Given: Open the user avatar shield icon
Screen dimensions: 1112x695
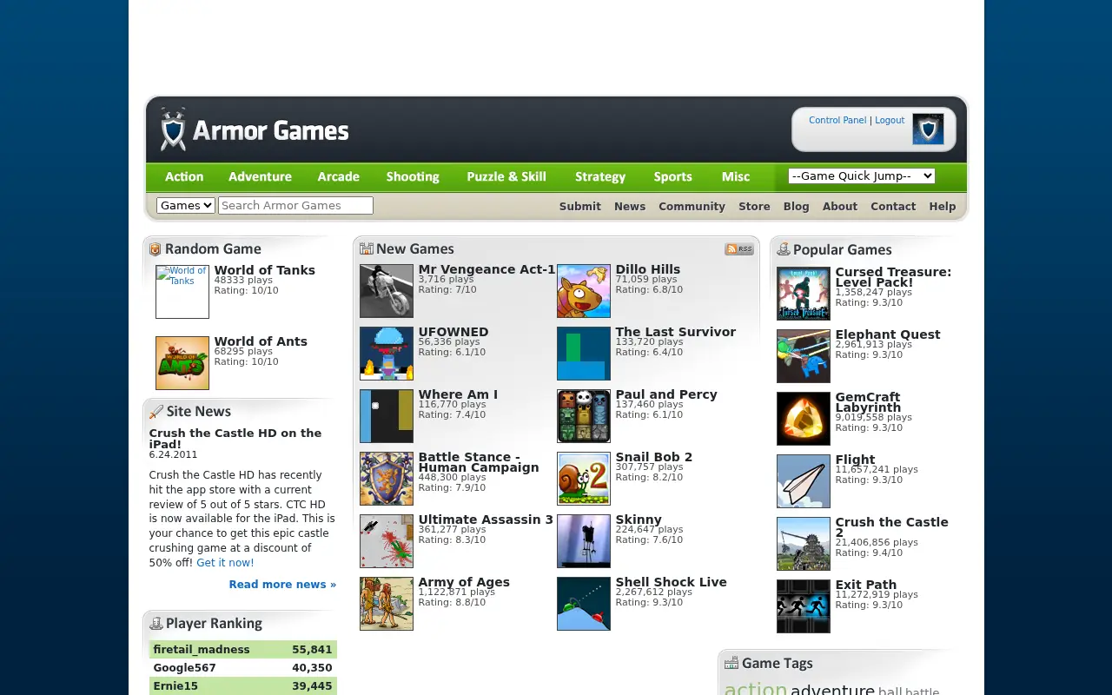Looking at the screenshot, I should coord(928,129).
